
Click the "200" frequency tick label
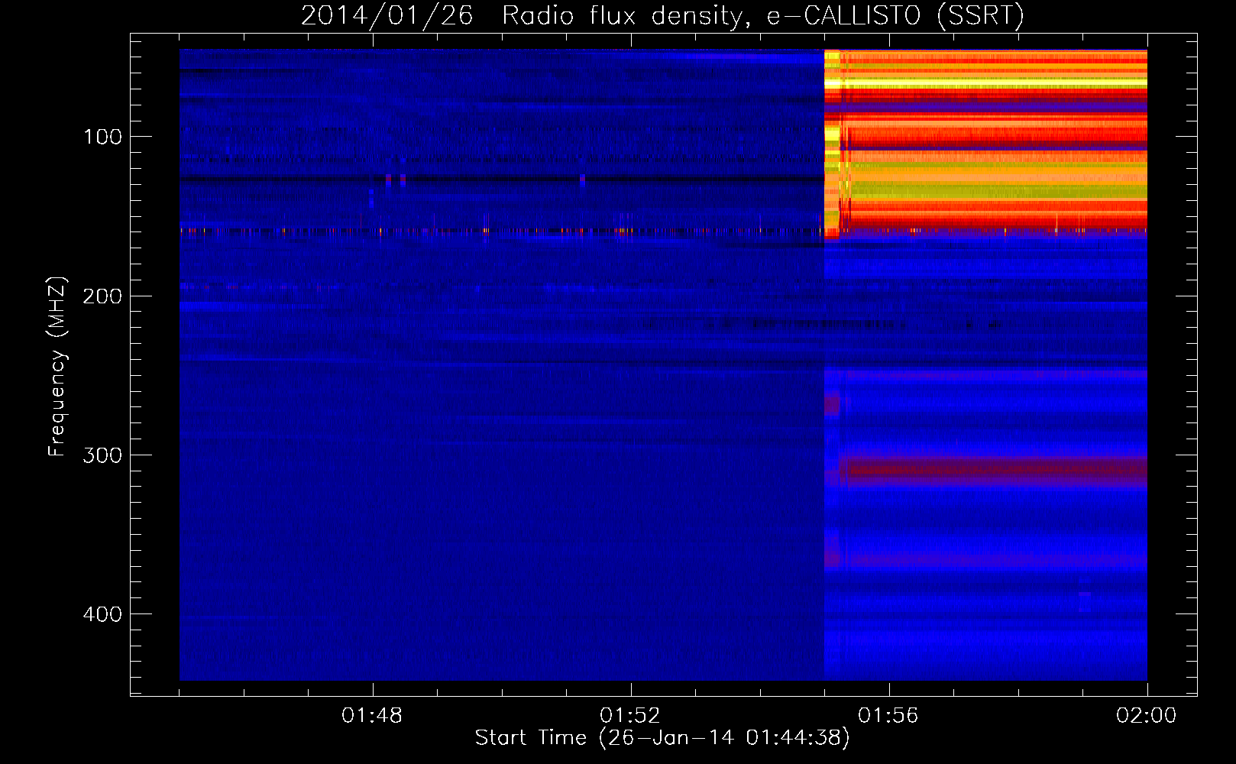click(x=102, y=296)
